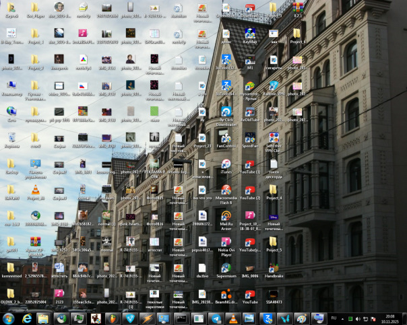
Task: Select the YouTube (1) shortcut
Action: tap(250, 164)
